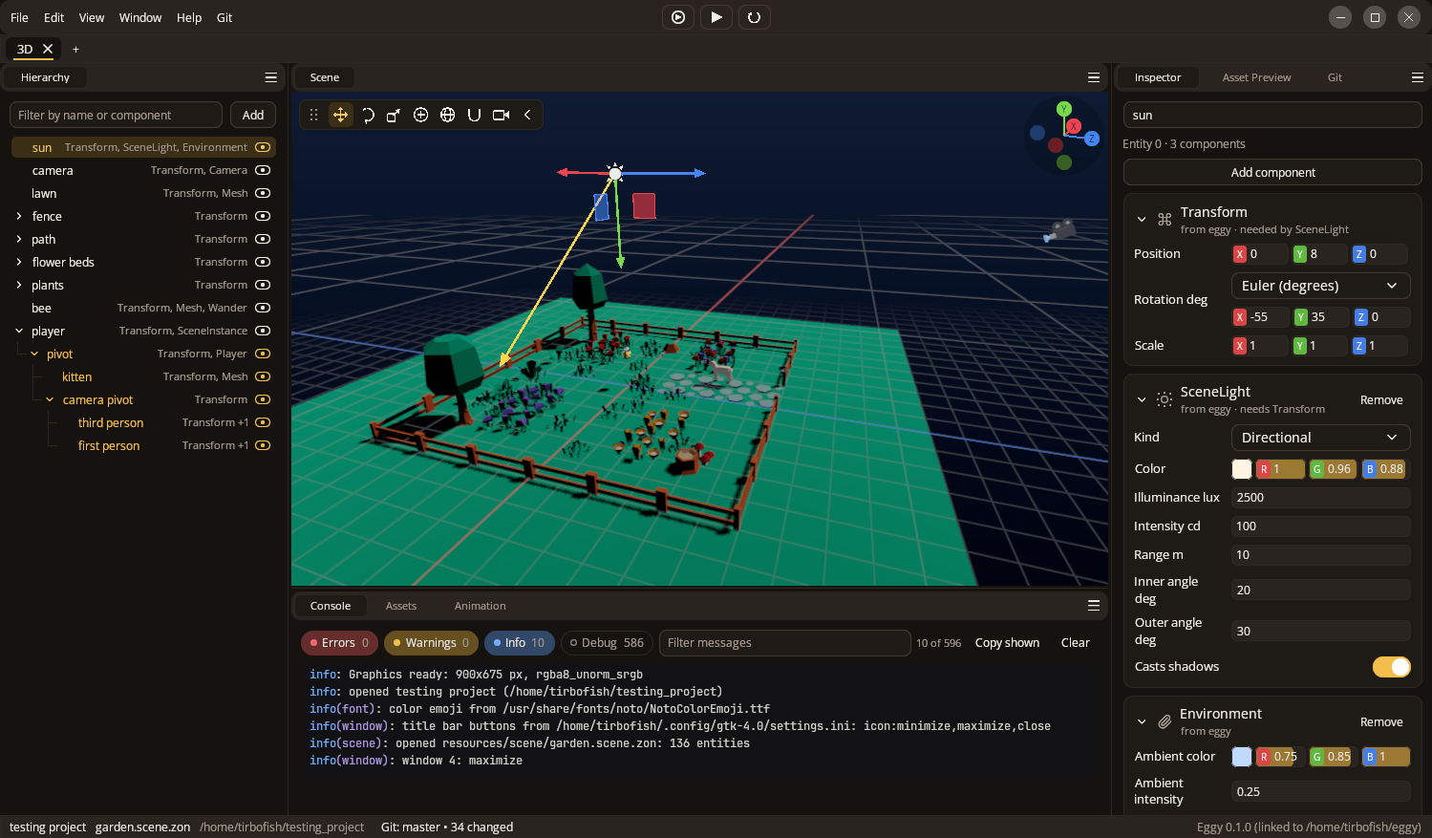
Task: Toggle visibility of the camera entity
Action: point(263,170)
